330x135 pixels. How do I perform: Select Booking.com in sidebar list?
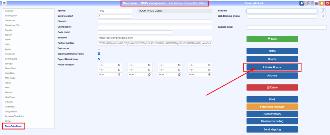tap(11, 15)
